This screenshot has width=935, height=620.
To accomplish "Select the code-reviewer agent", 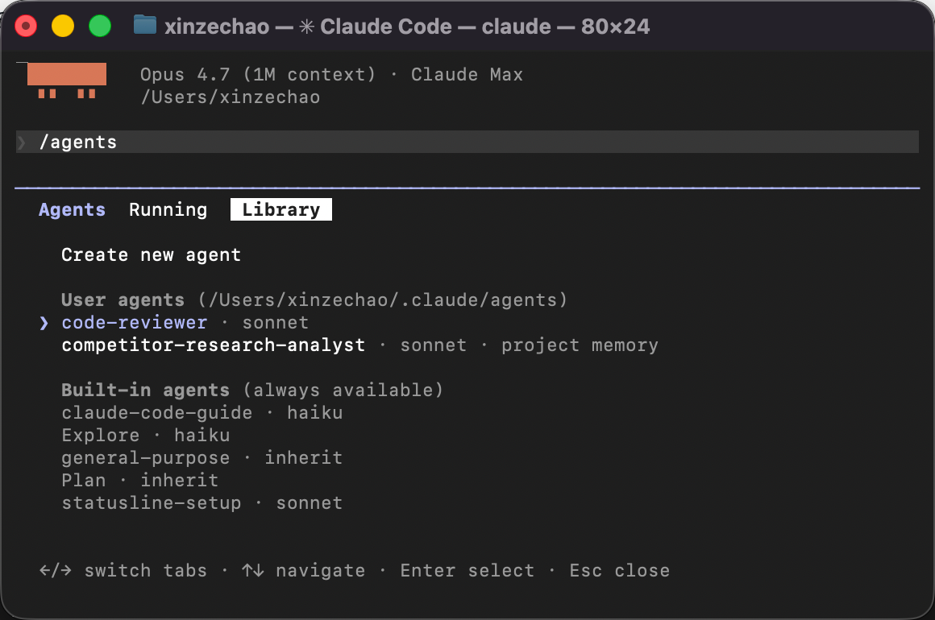I will pos(134,323).
